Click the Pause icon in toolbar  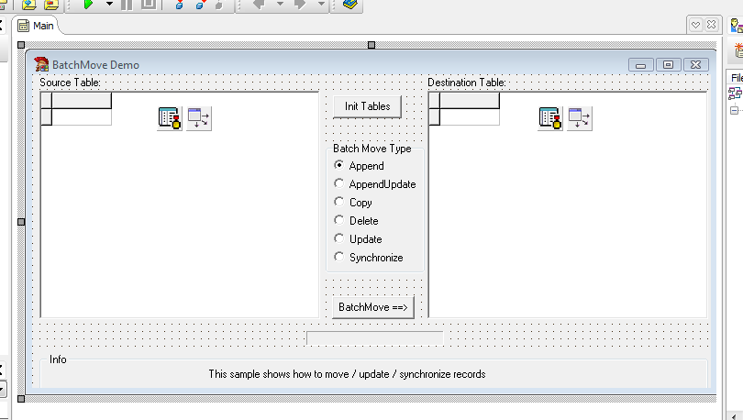click(x=128, y=5)
